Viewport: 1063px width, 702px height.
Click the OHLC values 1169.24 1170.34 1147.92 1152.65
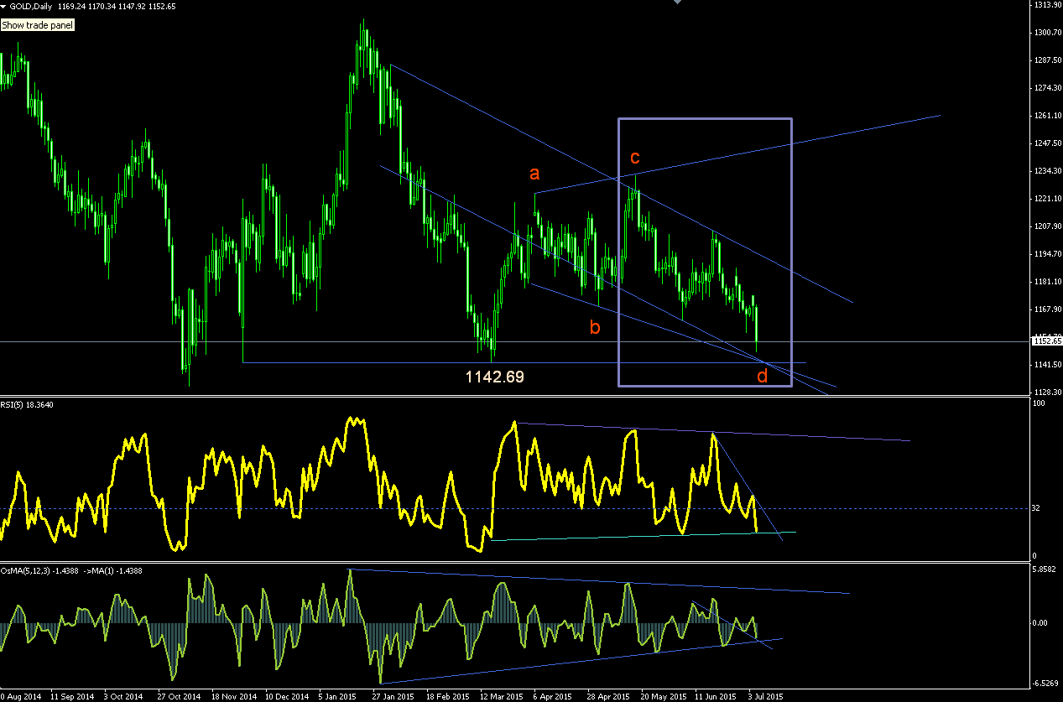(x=117, y=6)
